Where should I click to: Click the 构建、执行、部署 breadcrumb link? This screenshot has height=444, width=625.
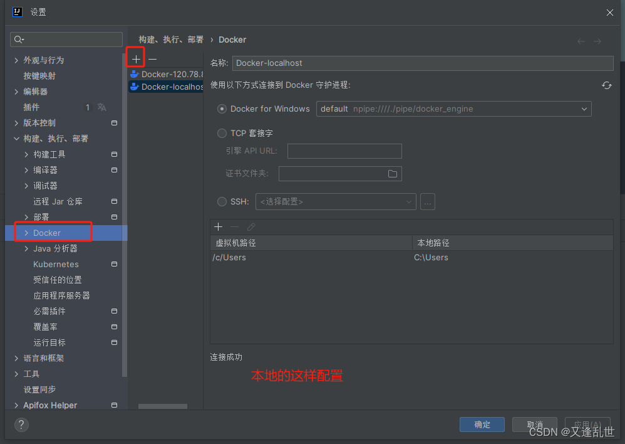pyautogui.click(x=171, y=40)
